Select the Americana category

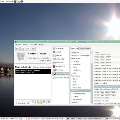click(80, 76)
